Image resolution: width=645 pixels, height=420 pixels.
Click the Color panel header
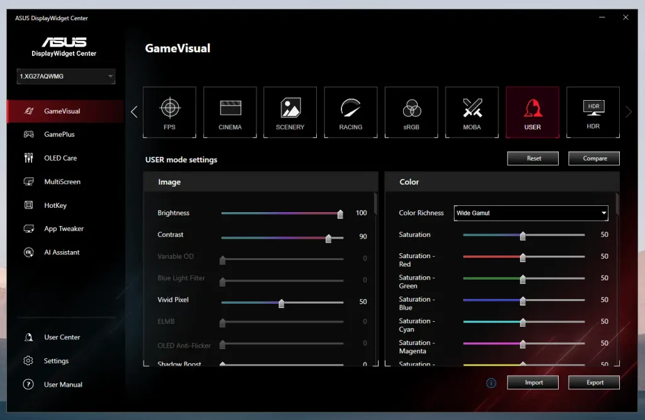(x=502, y=182)
